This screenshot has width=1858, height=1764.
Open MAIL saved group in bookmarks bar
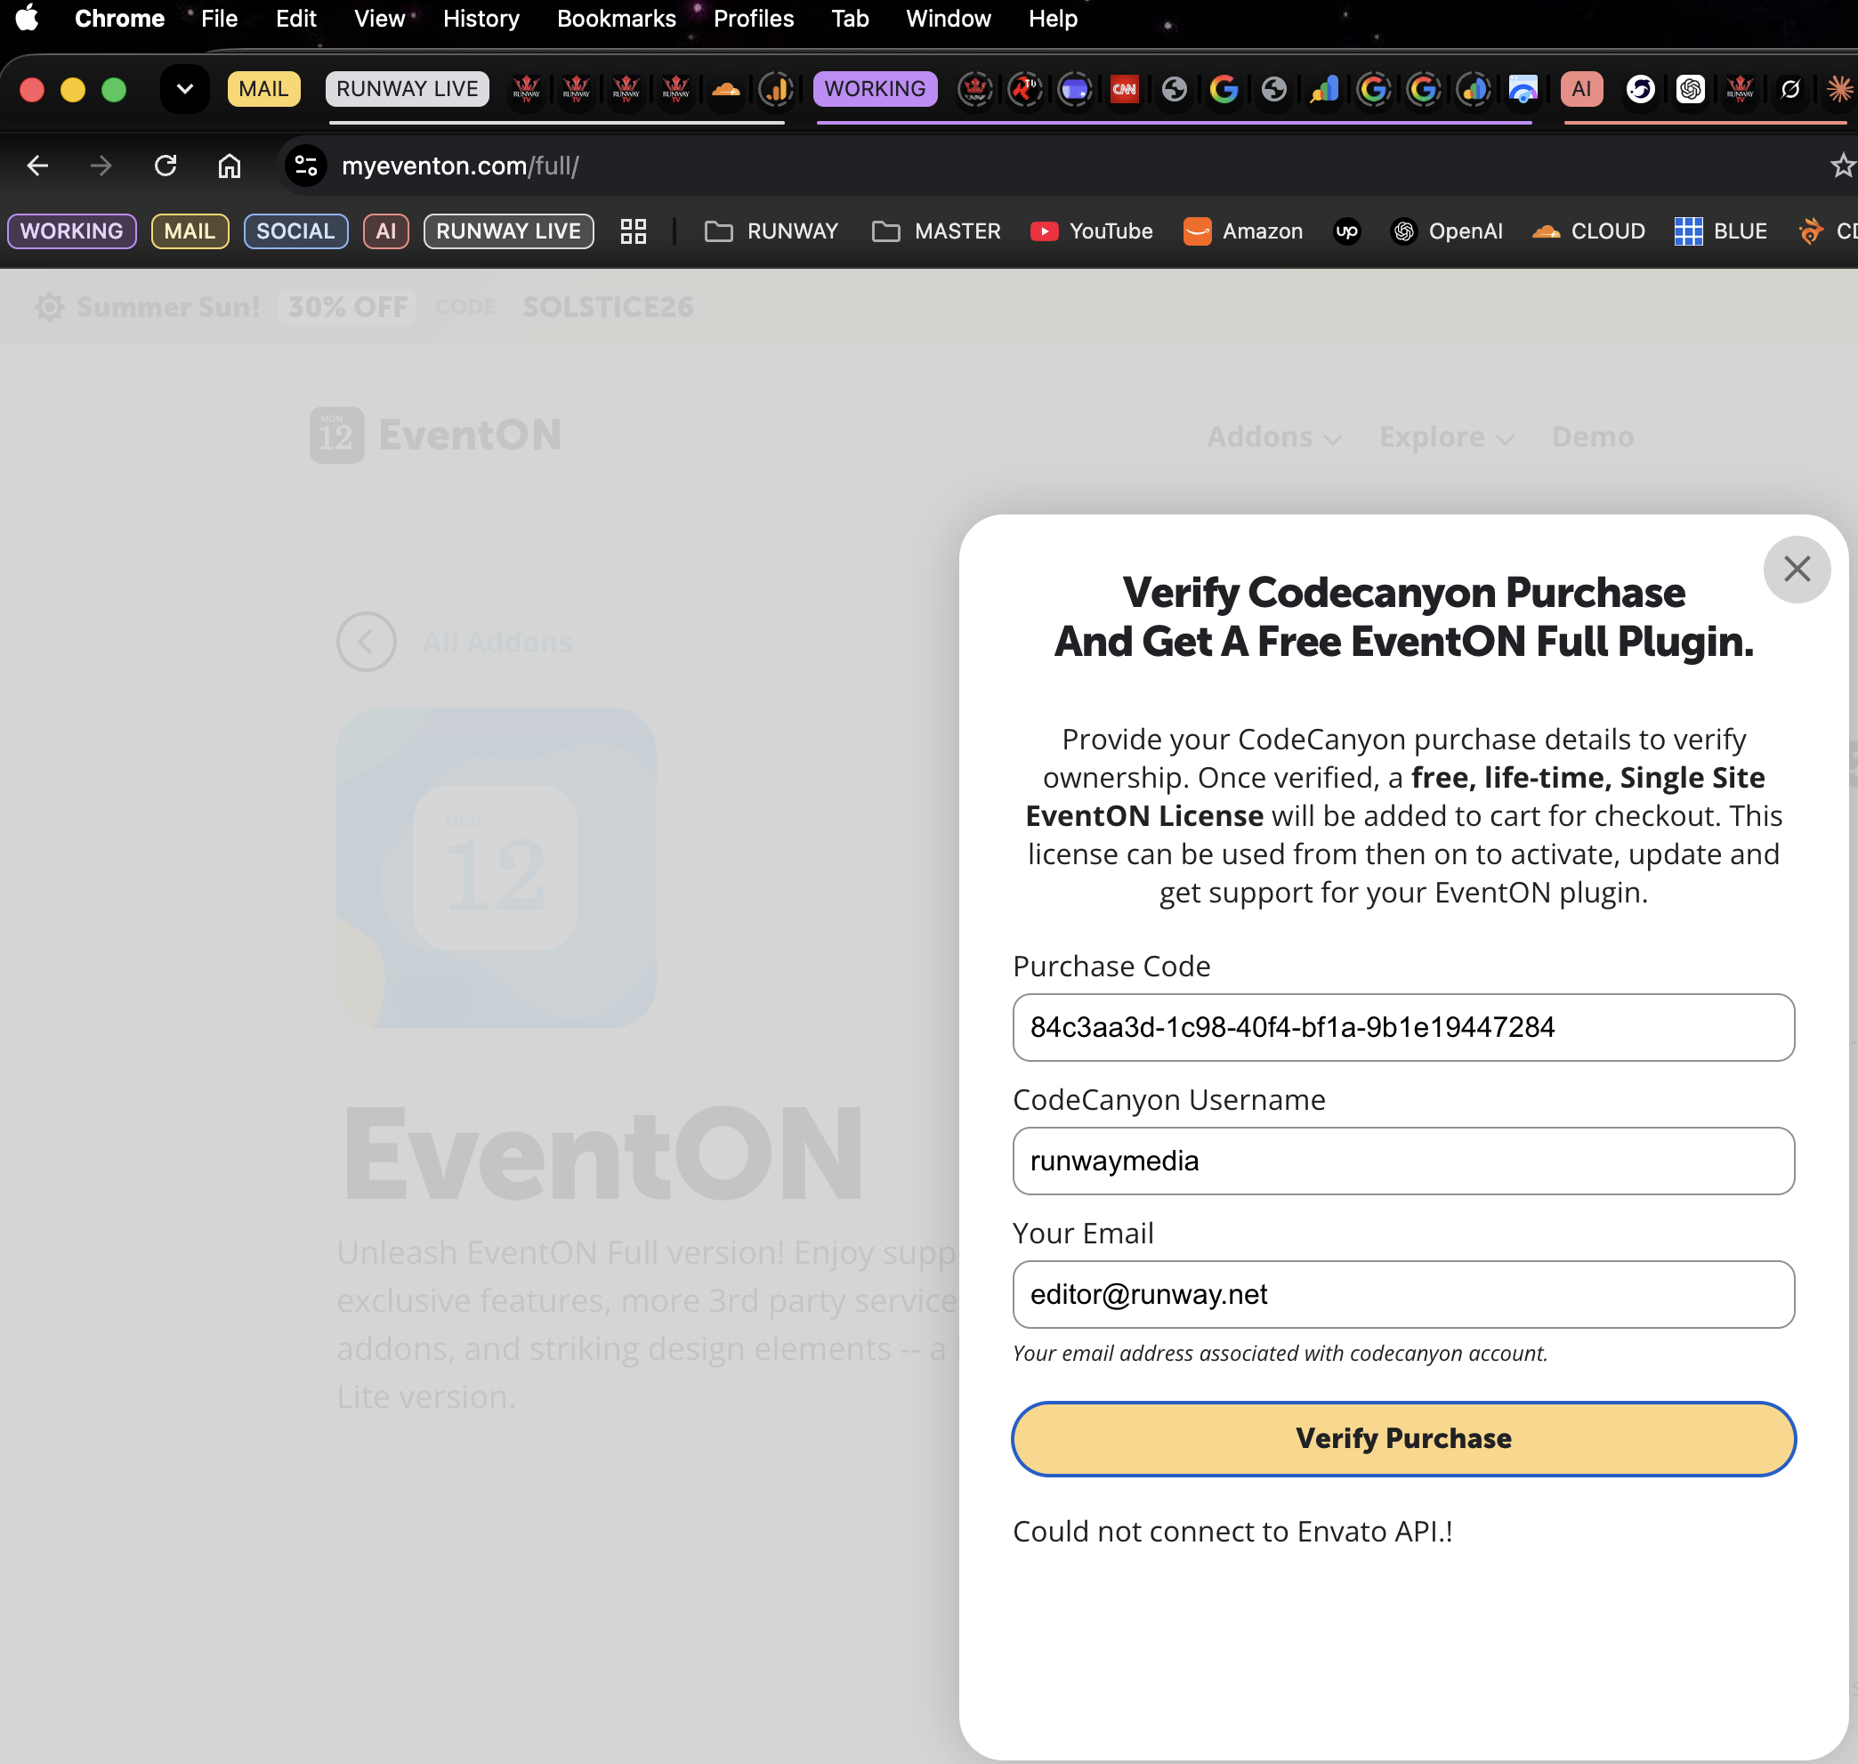(190, 231)
